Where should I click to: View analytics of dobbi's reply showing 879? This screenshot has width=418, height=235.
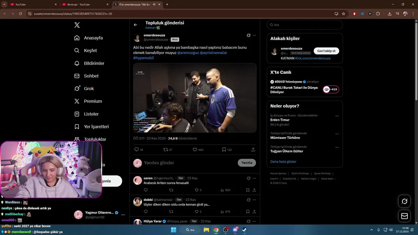pos(225,211)
